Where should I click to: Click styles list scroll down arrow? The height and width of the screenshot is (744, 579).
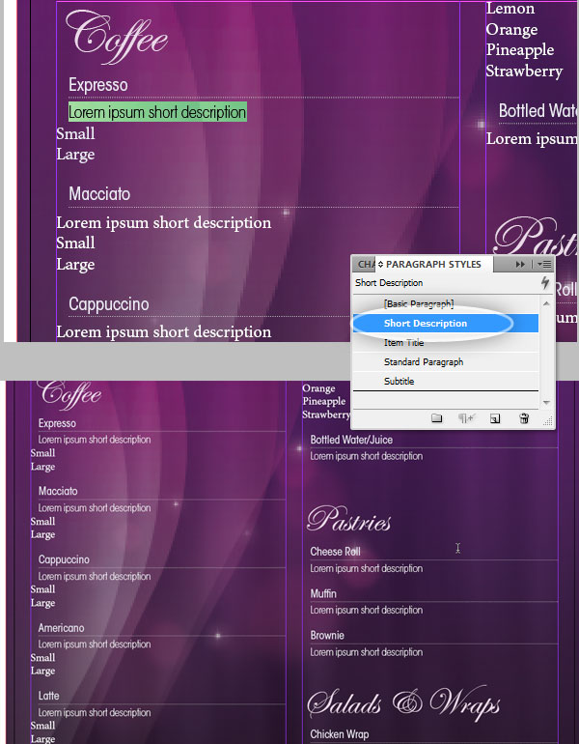[x=546, y=402]
